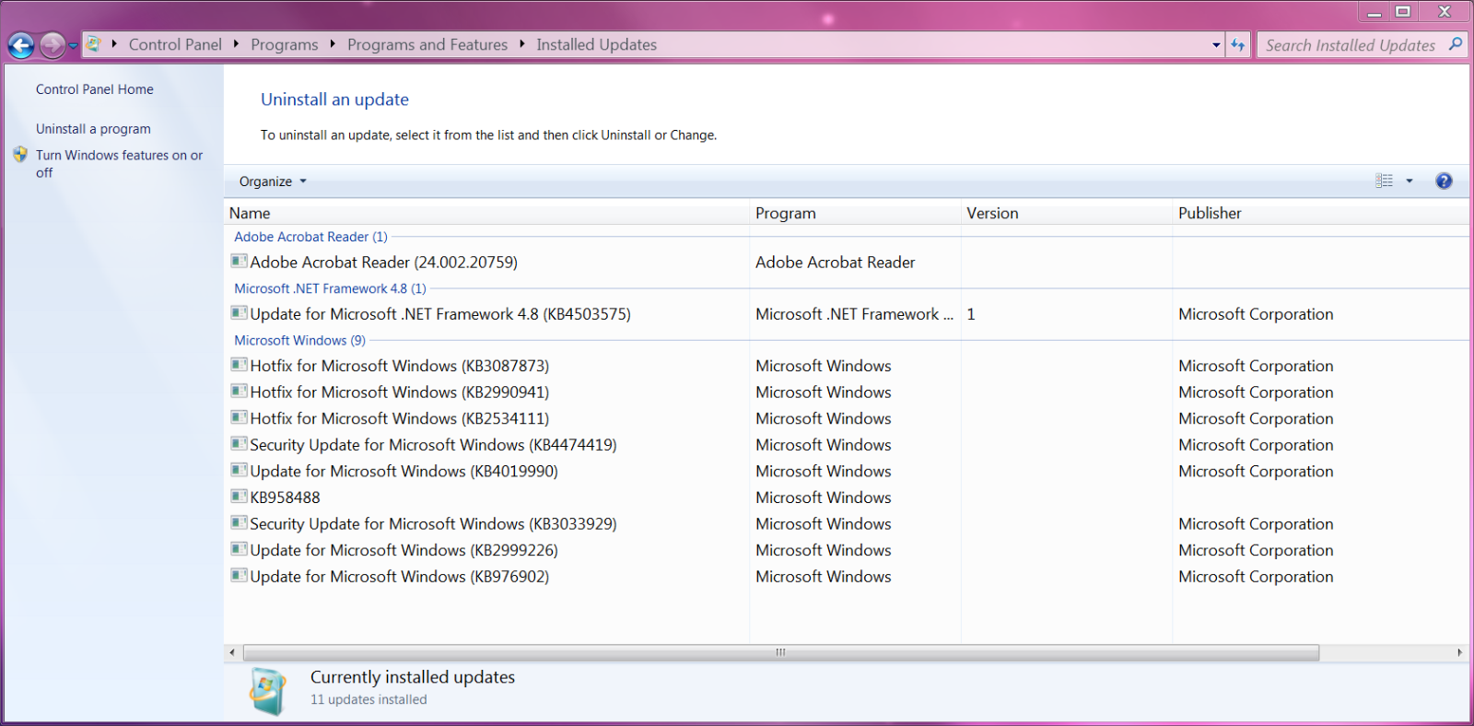Expand the arrow after Programs breadcrumb

333,44
